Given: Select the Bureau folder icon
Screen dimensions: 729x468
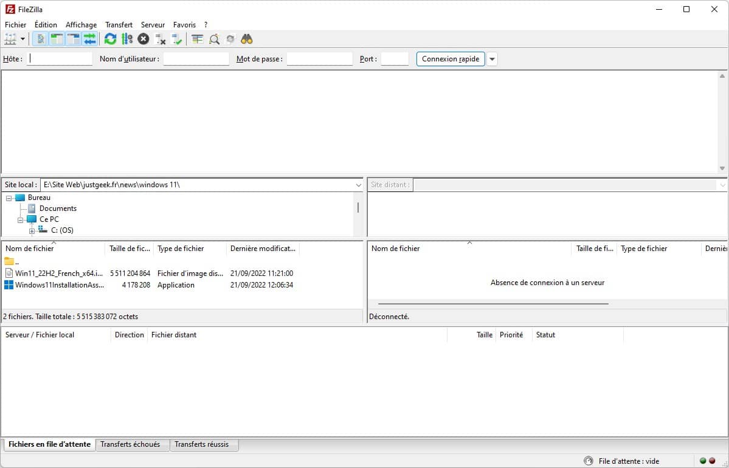Looking at the screenshot, I should [20, 198].
